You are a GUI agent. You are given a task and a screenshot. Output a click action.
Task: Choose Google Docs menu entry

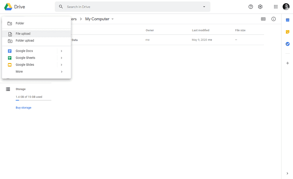36,51
